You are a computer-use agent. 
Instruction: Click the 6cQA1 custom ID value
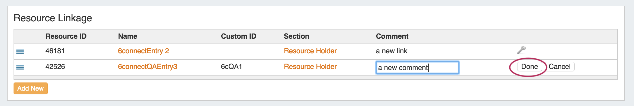tap(231, 67)
